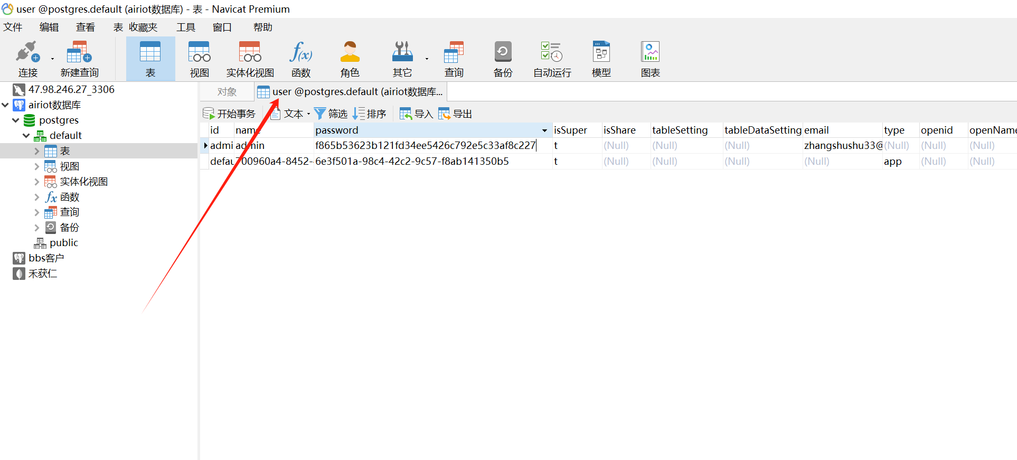This screenshot has width=1017, height=460.
Task: Click the 筛选 (Filter) button
Action: (x=331, y=114)
